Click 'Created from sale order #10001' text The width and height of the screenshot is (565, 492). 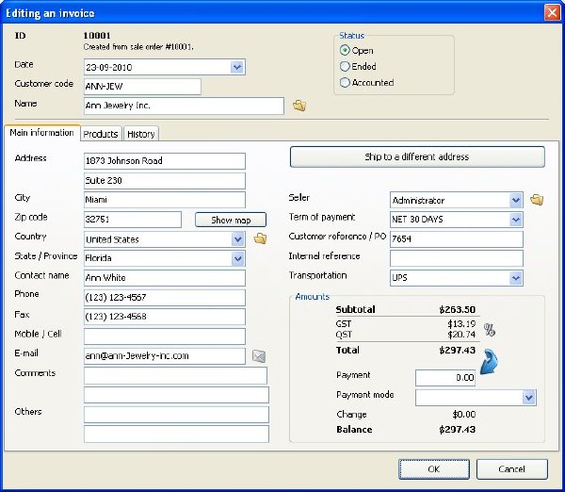click(x=138, y=47)
